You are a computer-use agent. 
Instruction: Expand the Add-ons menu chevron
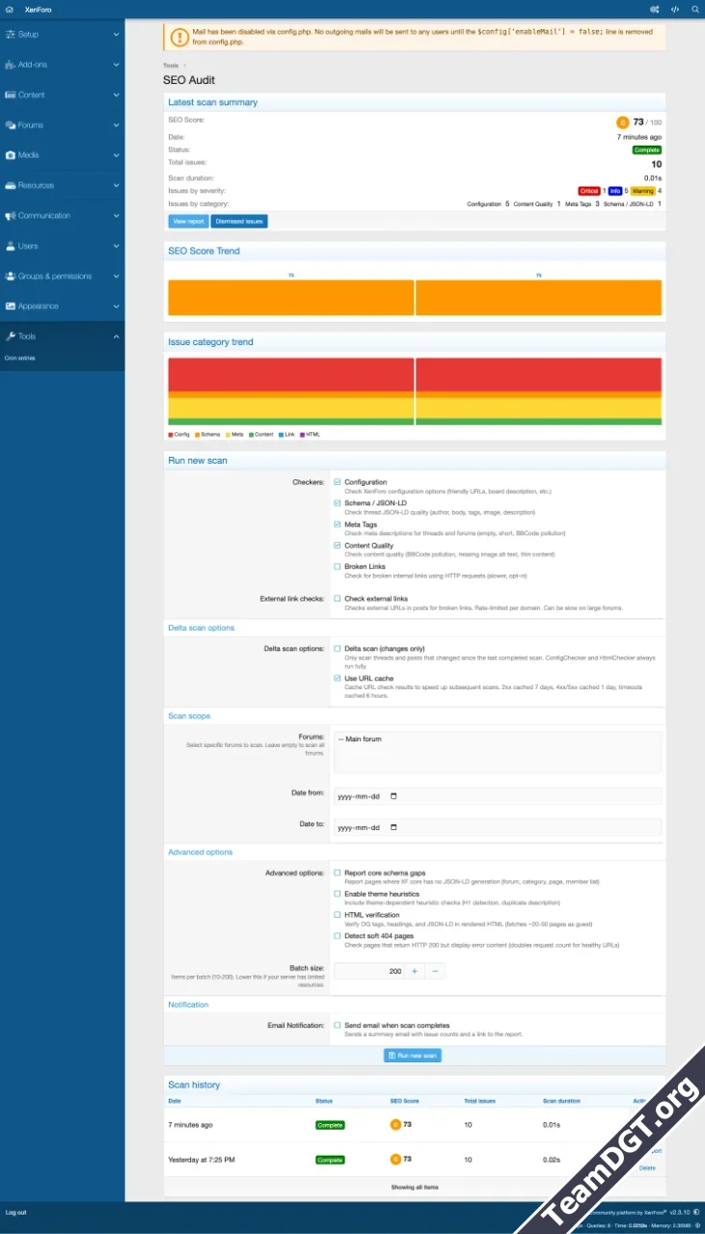[116, 65]
